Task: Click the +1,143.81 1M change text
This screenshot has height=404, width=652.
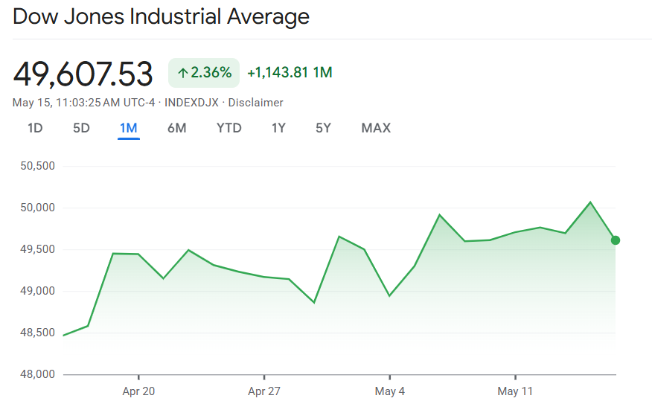Action: click(290, 73)
